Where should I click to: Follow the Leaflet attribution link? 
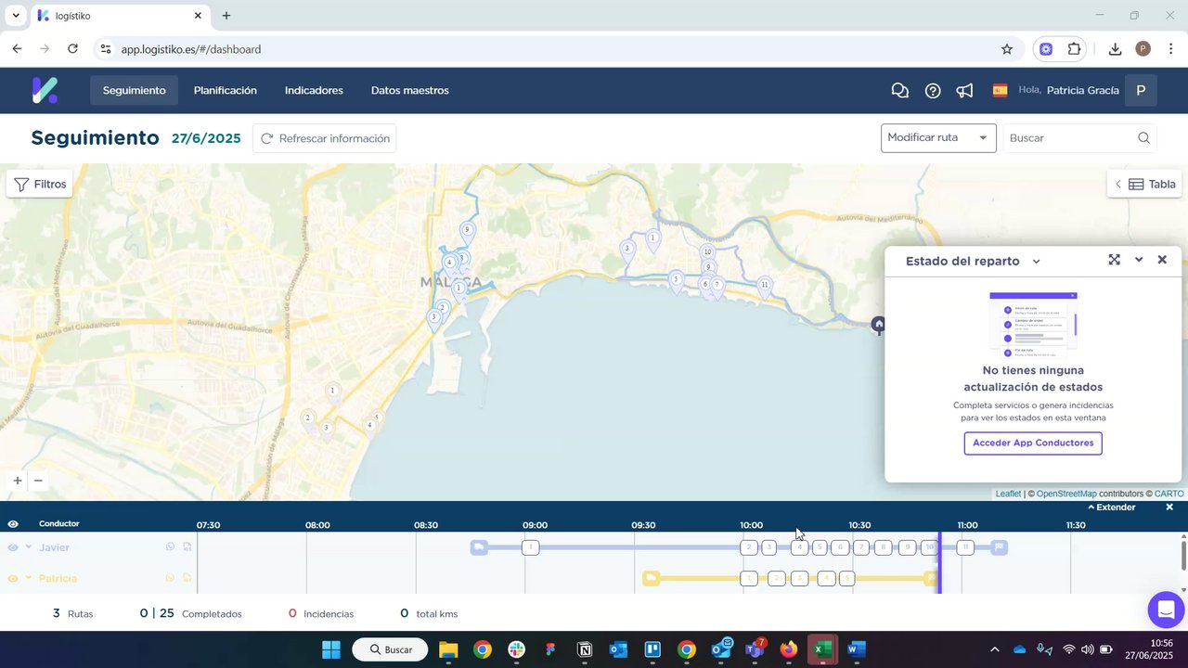(1008, 494)
